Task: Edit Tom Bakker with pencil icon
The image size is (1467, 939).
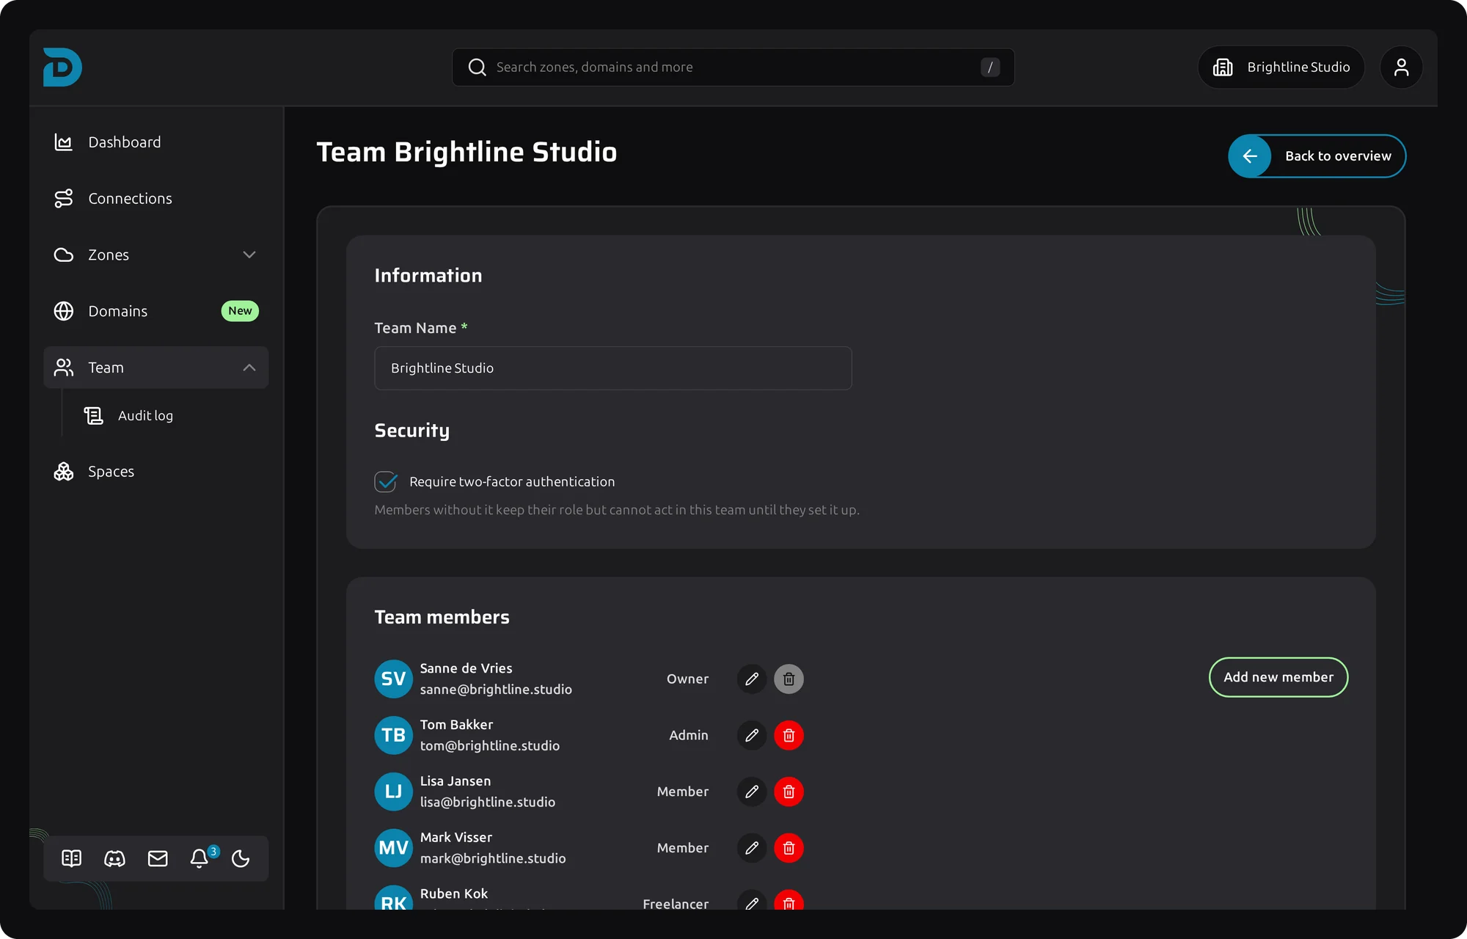Action: pyautogui.click(x=752, y=735)
